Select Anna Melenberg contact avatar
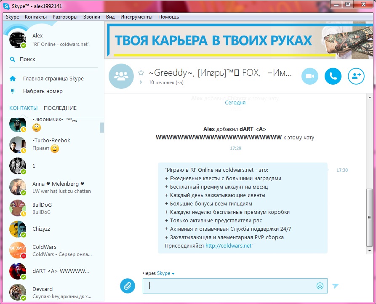 pyautogui.click(x=18, y=187)
